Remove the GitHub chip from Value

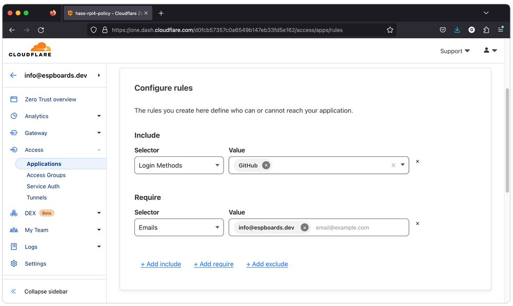click(266, 165)
